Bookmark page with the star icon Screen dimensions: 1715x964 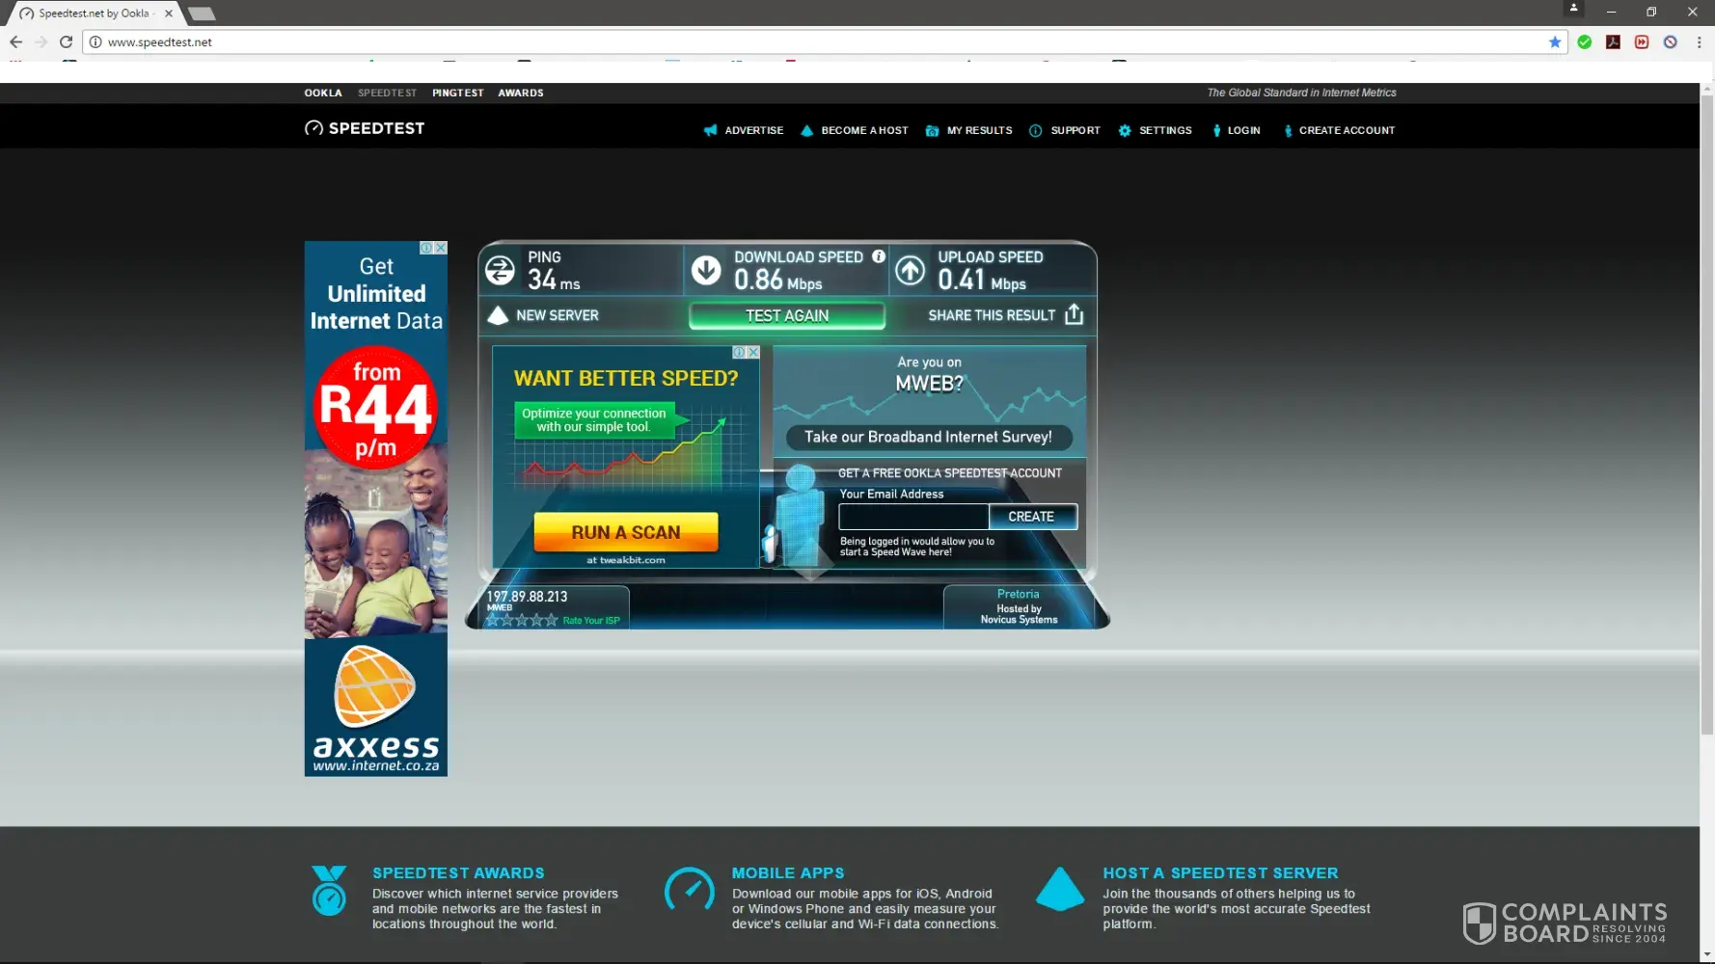(1555, 42)
